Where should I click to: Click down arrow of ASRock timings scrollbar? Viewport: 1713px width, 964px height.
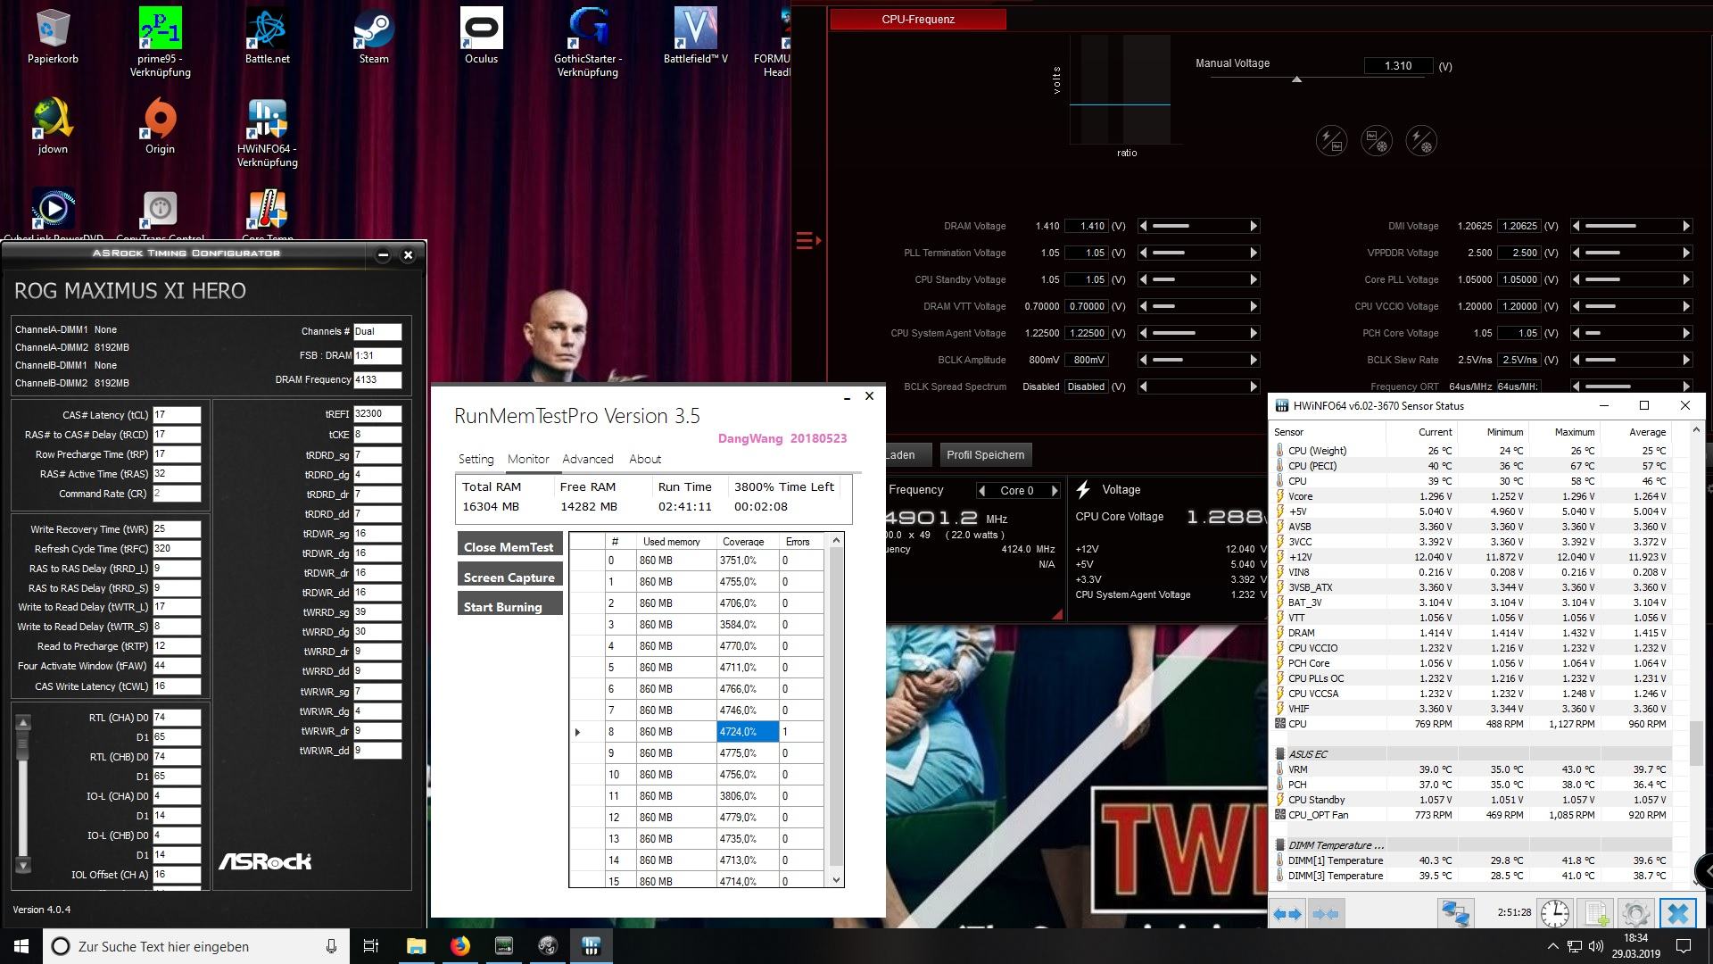click(23, 865)
